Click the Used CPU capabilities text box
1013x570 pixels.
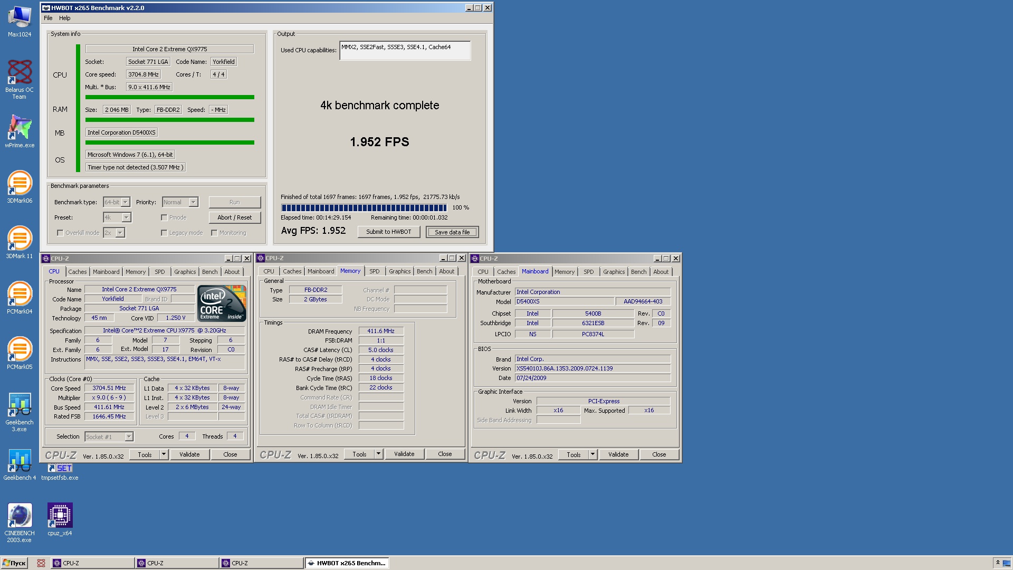(x=405, y=51)
